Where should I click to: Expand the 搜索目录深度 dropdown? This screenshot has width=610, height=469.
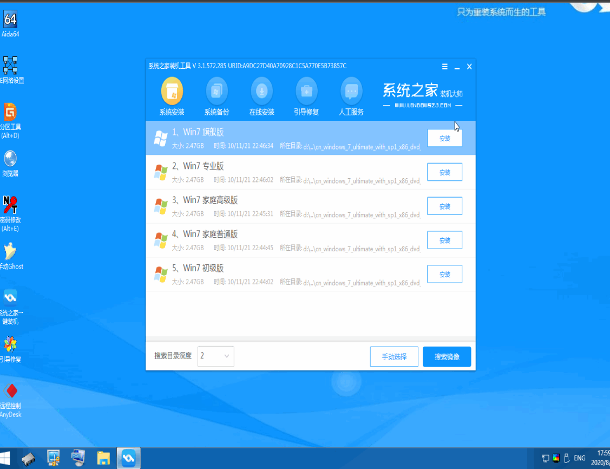[x=215, y=356]
